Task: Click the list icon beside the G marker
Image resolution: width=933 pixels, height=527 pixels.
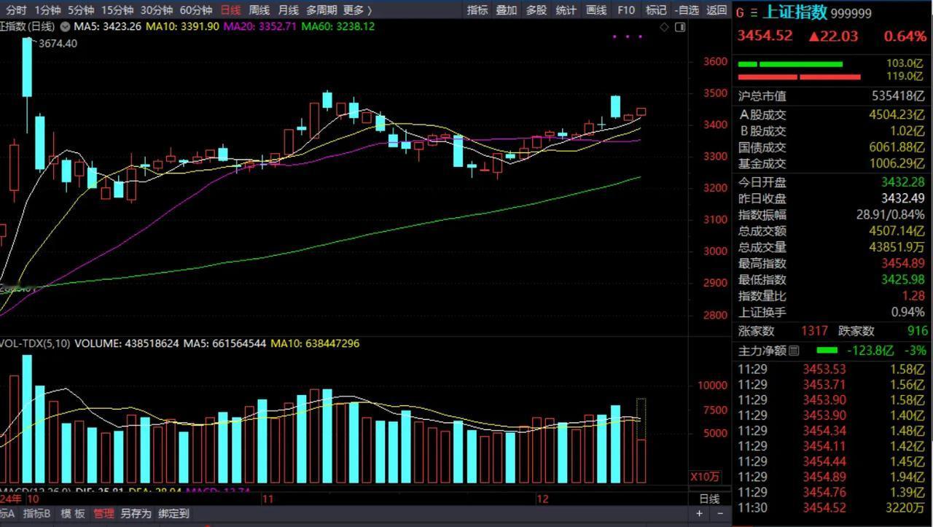Action: 754,13
